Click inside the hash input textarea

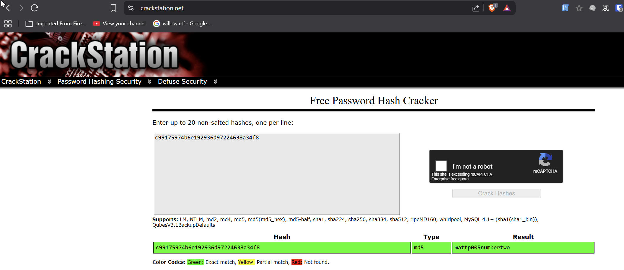[x=277, y=174]
